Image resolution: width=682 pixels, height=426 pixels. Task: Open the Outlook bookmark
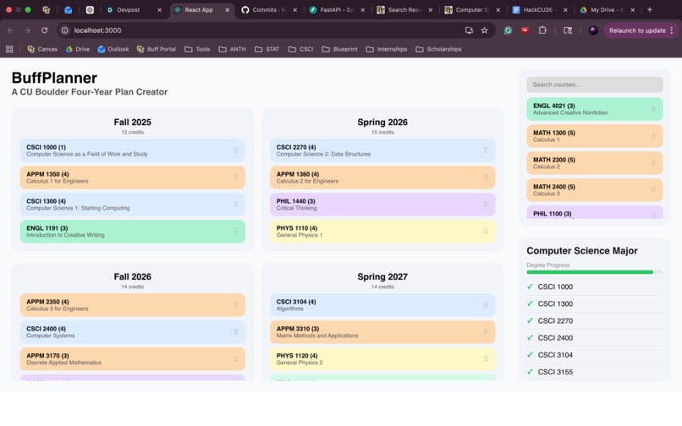(113, 49)
